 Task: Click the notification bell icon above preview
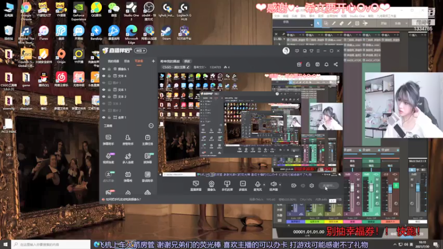pyautogui.click(x=326, y=64)
